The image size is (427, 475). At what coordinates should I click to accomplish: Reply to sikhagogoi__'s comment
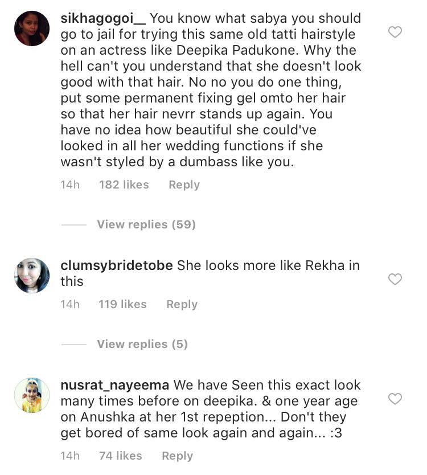pos(184,185)
